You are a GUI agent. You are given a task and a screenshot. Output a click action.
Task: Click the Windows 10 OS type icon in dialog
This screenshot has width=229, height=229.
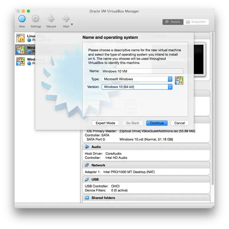(x=179, y=80)
